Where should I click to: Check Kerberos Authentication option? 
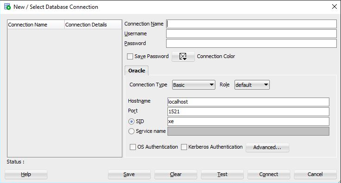pyautogui.click(x=184, y=147)
